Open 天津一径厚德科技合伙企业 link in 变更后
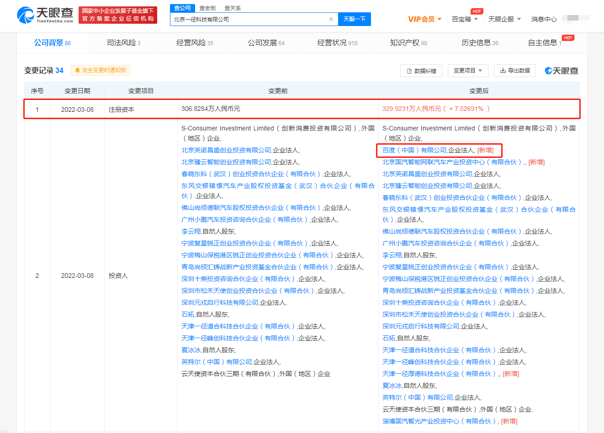604x433 pixels. point(440,374)
